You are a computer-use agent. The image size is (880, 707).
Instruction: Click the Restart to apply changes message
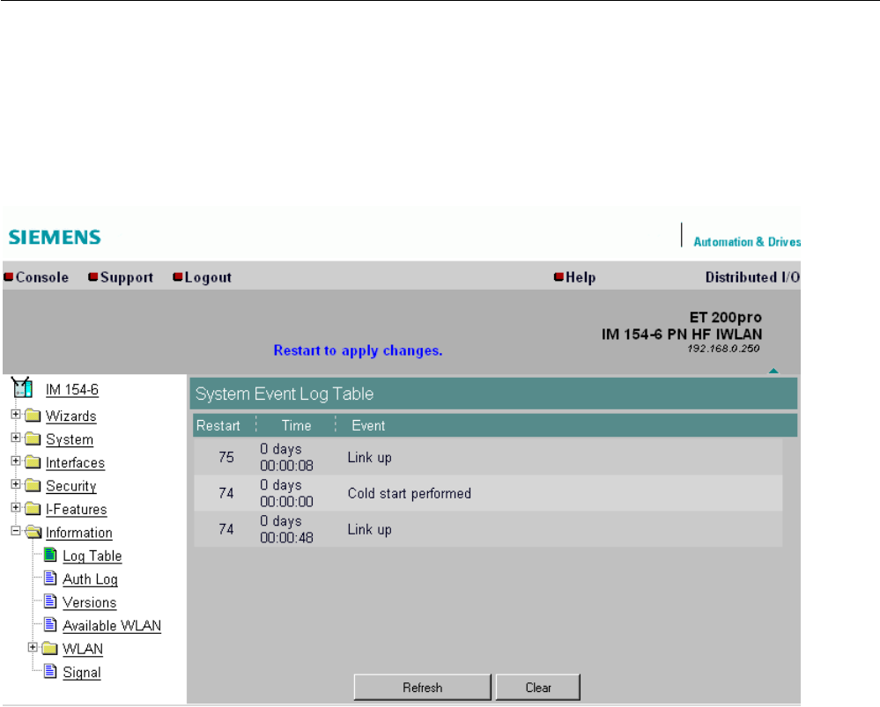click(358, 350)
